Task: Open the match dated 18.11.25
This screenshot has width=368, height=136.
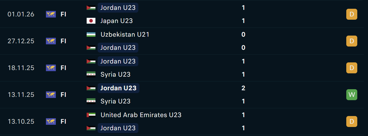Action: click(21, 68)
